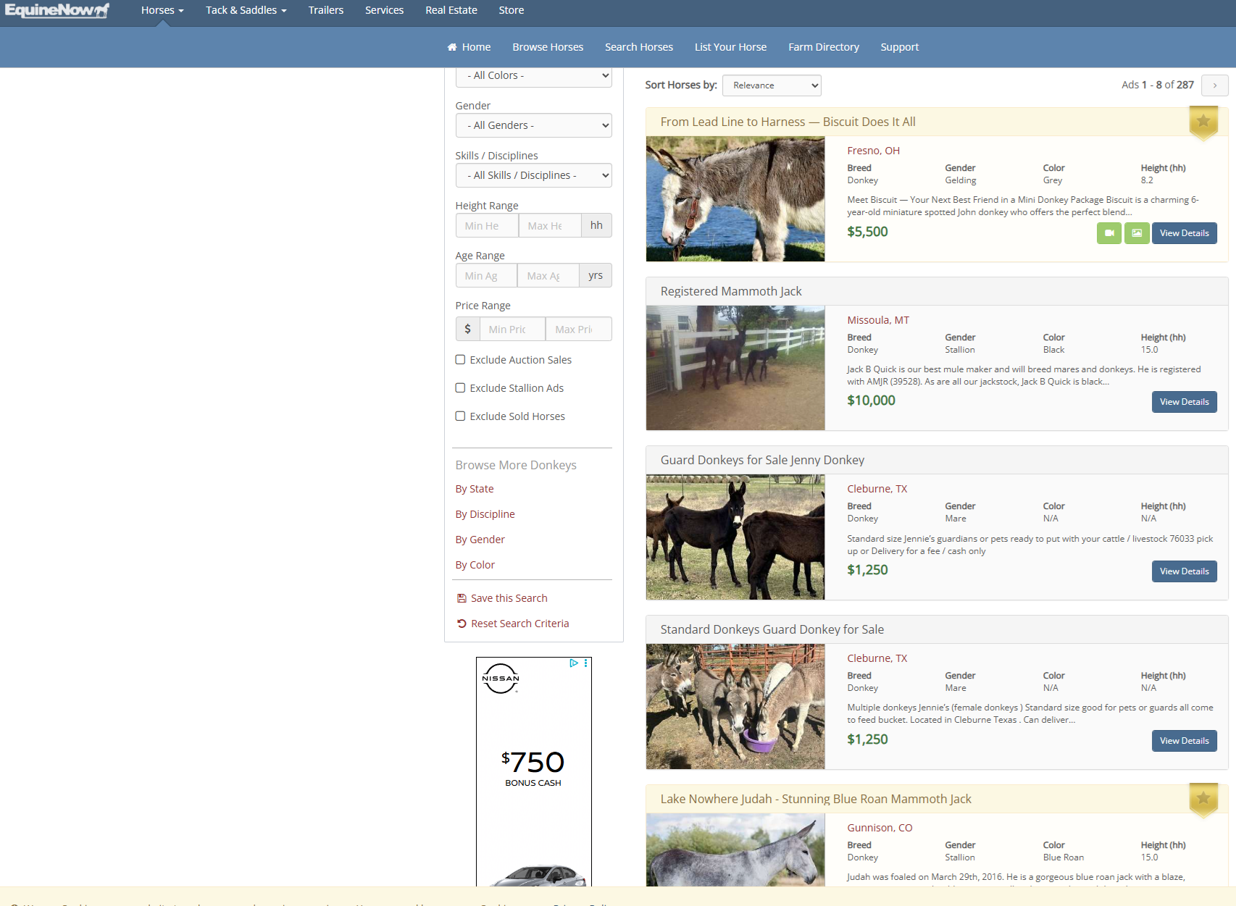This screenshot has height=906, width=1236.
Task: View details of Registered Mammoth Jack
Action: tap(1185, 402)
